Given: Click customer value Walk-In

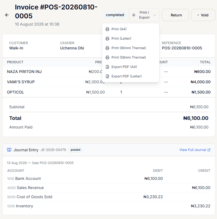Looking at the screenshot, I should (x=16, y=48).
